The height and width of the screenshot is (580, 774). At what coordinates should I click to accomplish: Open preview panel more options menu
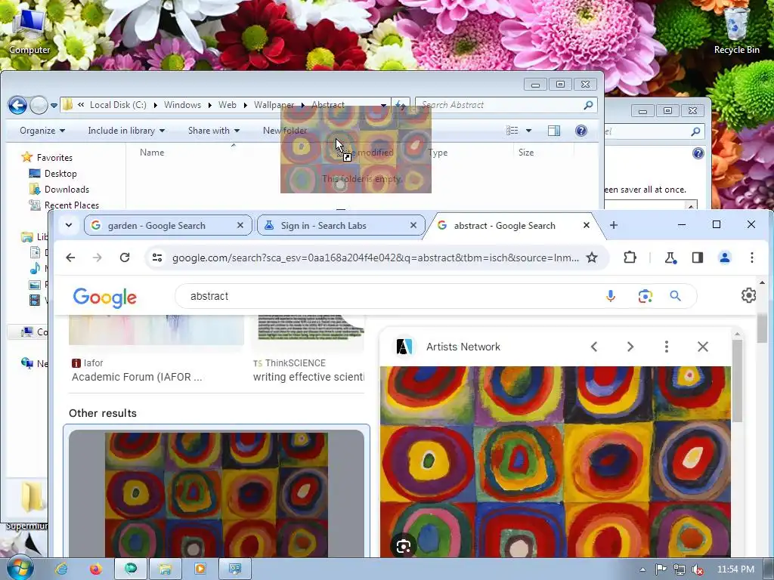pos(667,347)
